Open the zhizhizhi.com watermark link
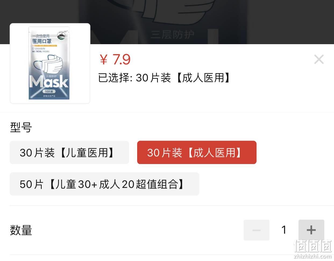Image resolution: width=334 pixels, height=261 pixels. coord(313,256)
